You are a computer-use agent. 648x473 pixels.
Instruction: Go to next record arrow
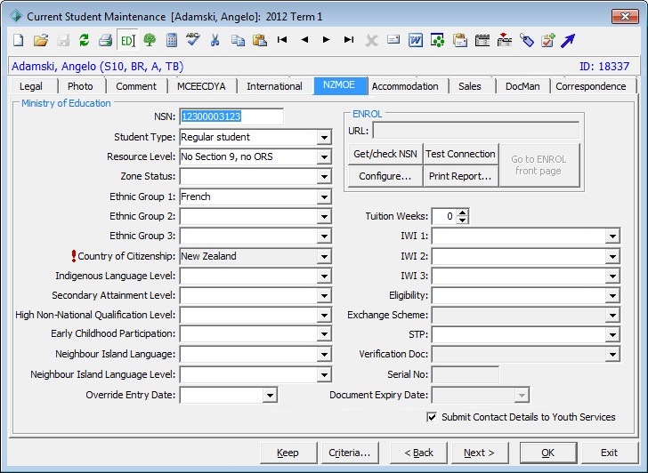(326, 40)
